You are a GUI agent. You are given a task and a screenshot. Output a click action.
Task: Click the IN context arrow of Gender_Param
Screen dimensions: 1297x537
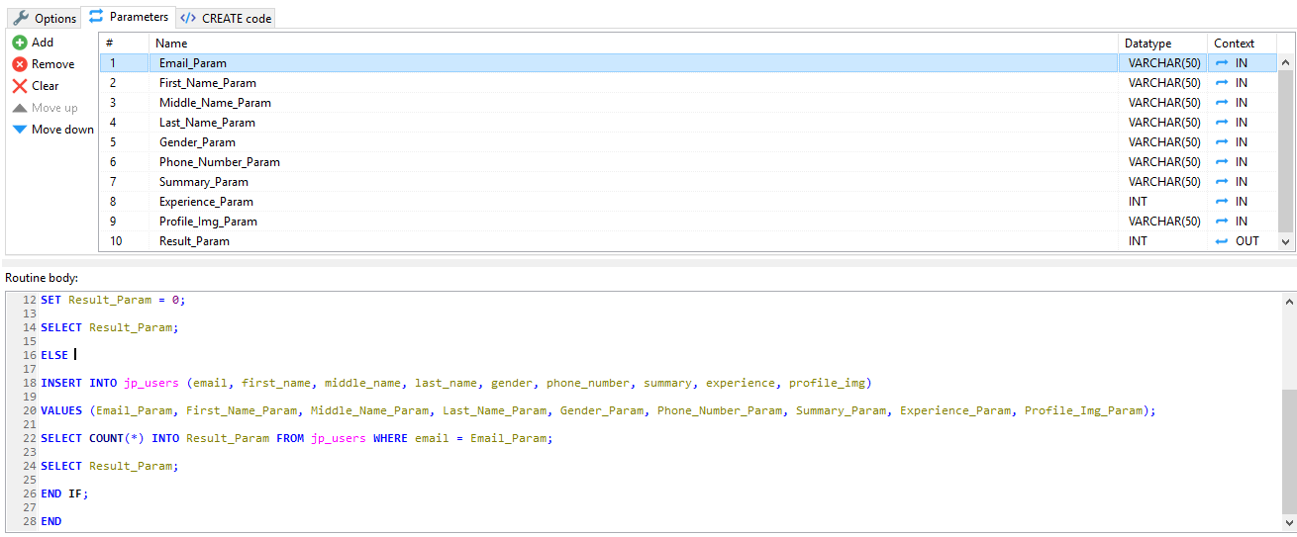[x=1222, y=142]
